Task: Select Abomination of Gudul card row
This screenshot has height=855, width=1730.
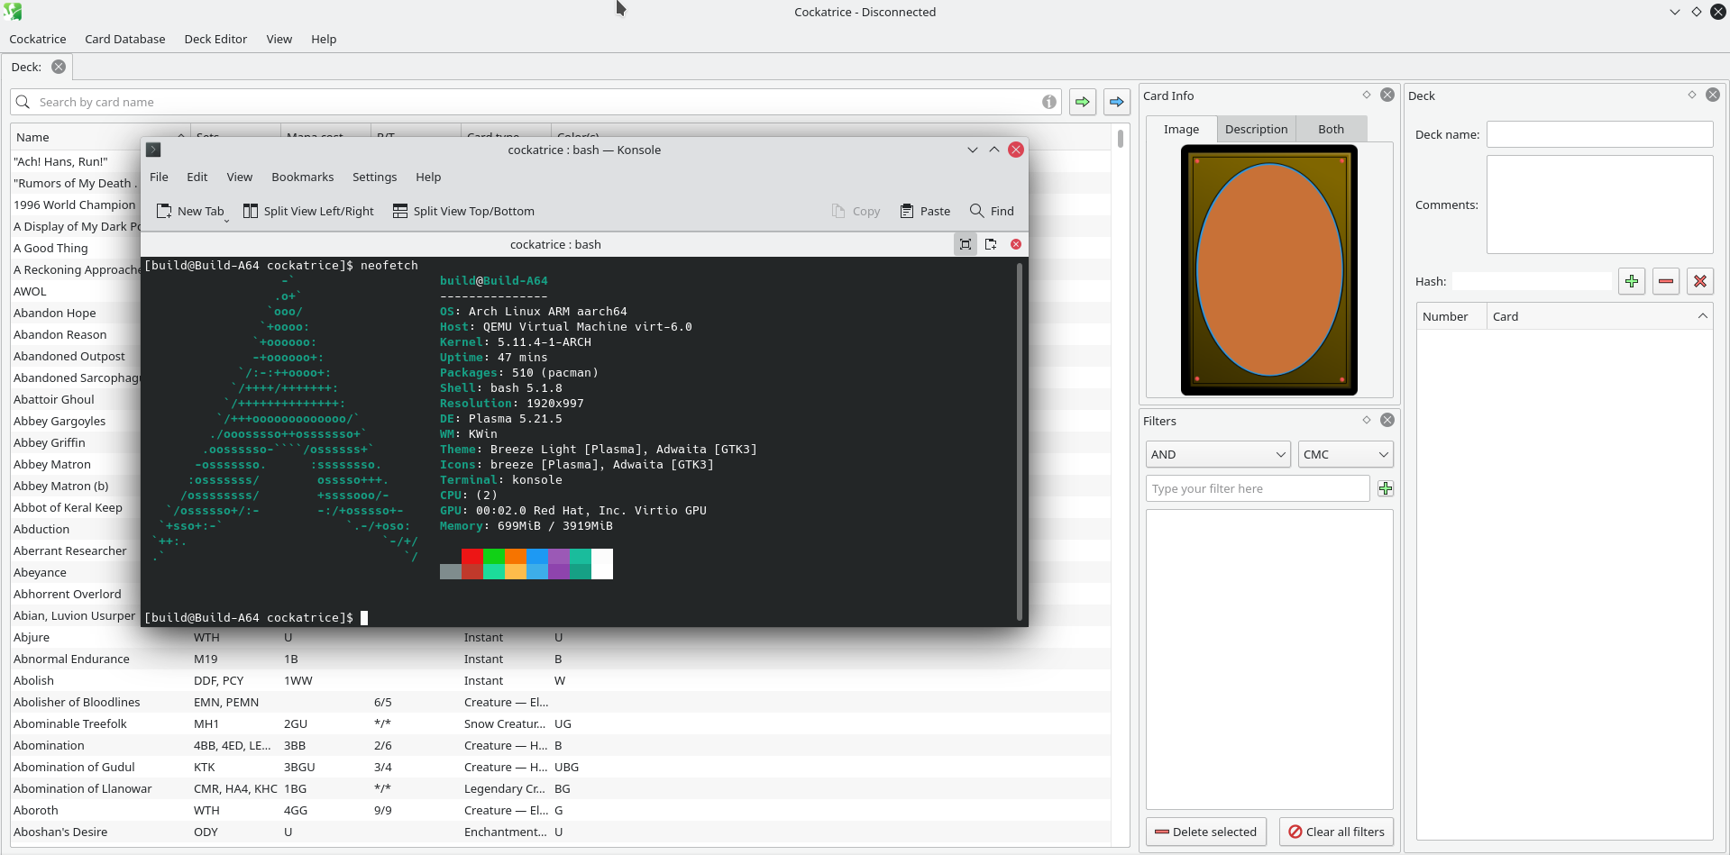Action: (561, 767)
